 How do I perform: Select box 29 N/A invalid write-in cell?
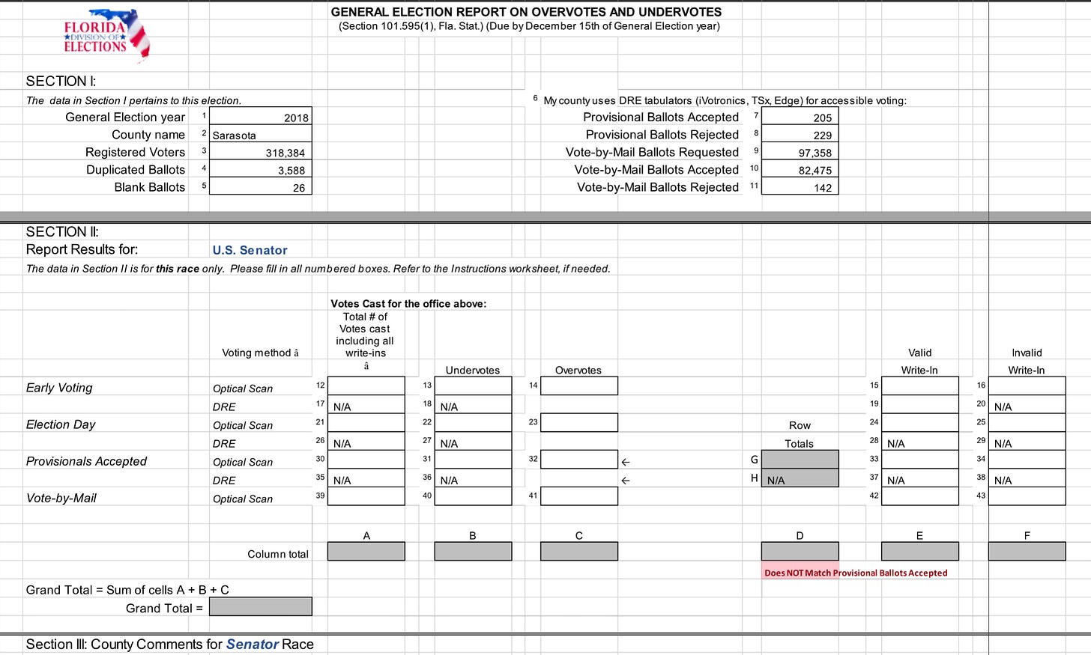(1027, 441)
